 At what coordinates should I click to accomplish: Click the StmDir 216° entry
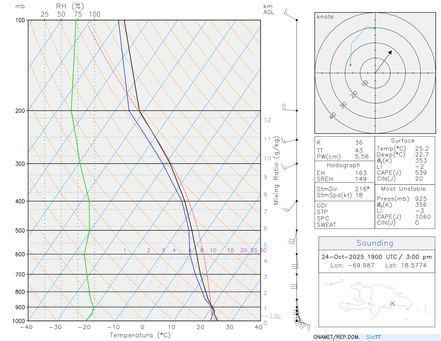click(343, 189)
